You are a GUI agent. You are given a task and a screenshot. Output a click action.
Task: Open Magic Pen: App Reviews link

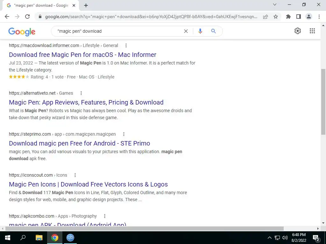tap(86, 102)
